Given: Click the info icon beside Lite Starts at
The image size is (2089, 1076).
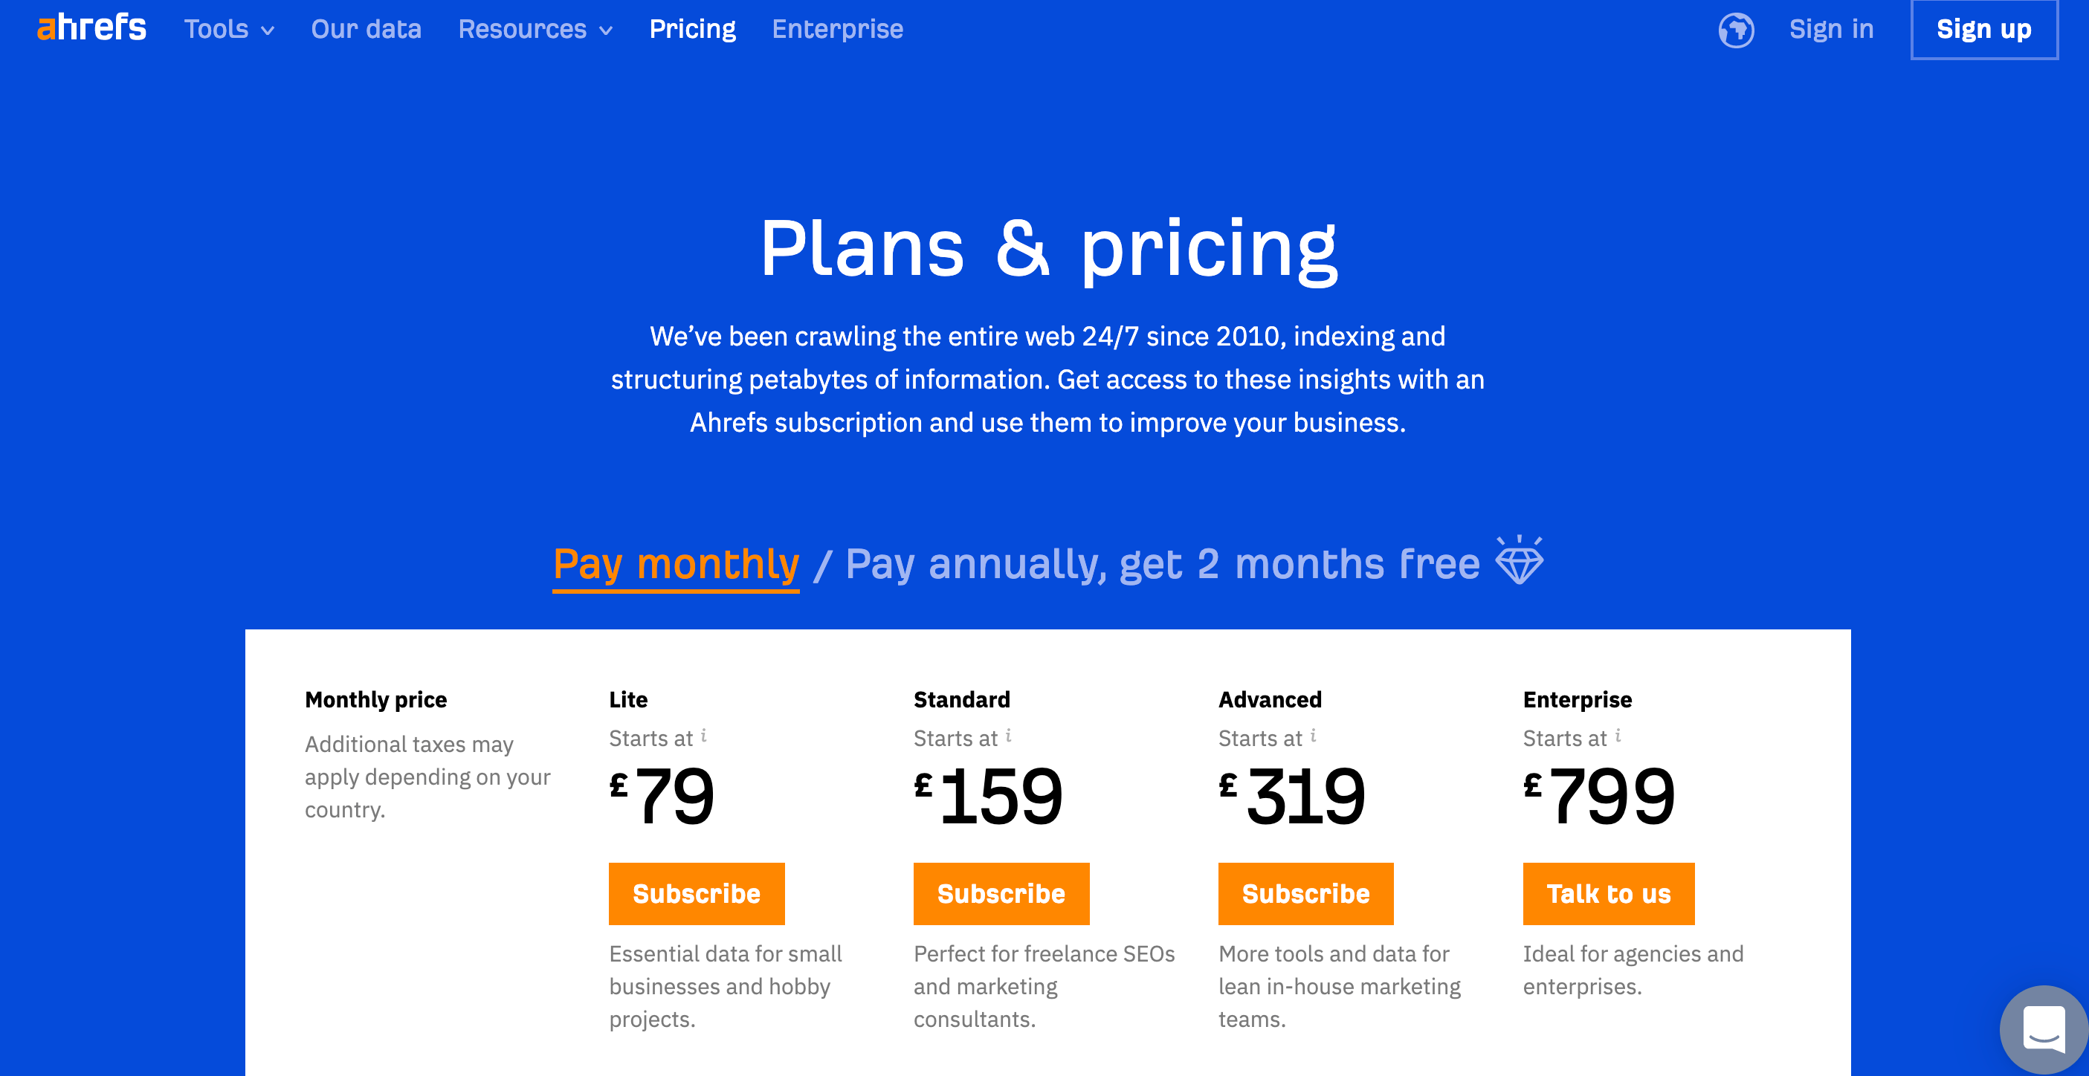Looking at the screenshot, I should (x=704, y=736).
